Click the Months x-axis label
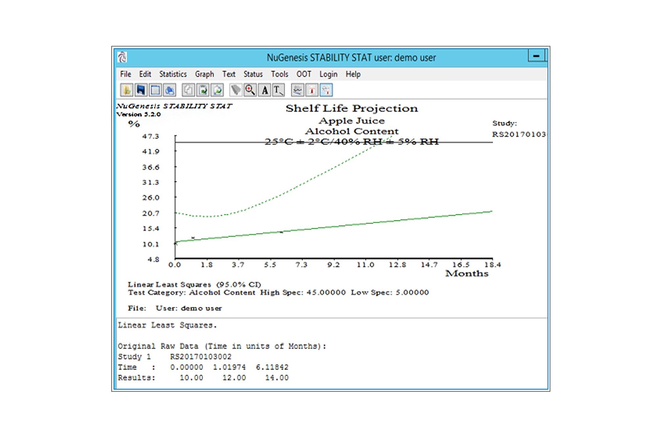Screen dimensions: 657x437 [467, 273]
